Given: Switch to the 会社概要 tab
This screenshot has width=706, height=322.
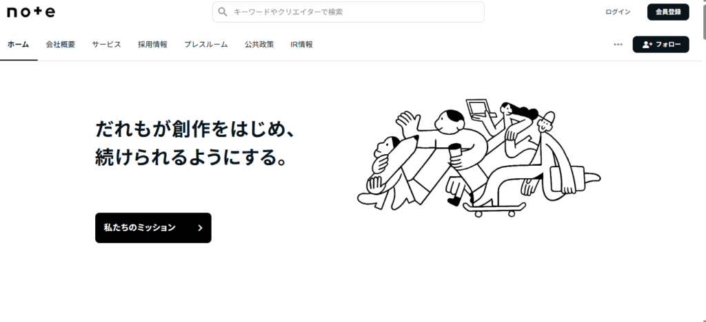Looking at the screenshot, I should tap(61, 45).
